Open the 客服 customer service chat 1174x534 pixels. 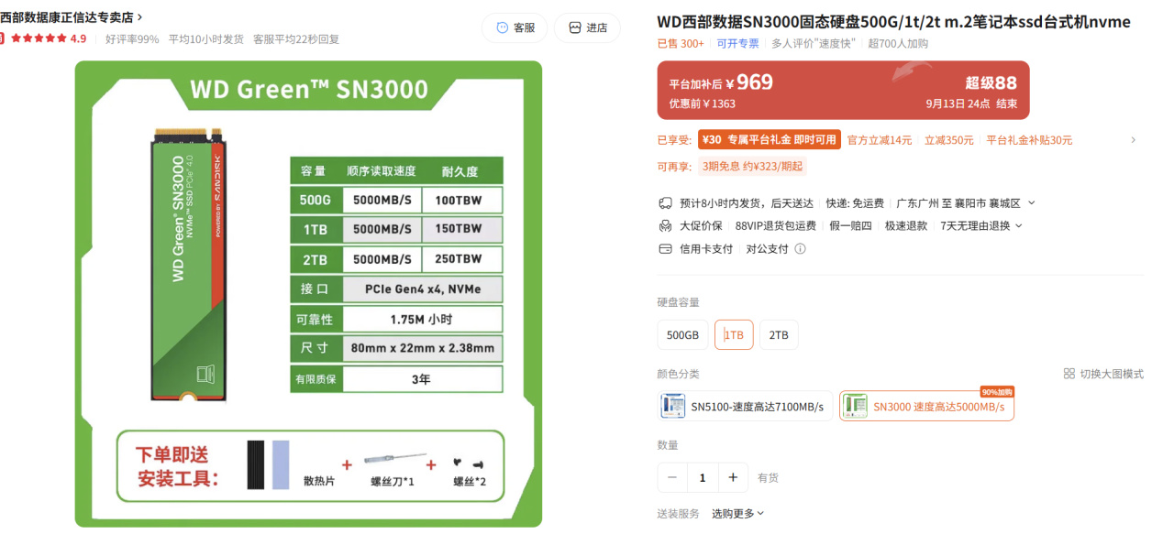click(x=515, y=27)
